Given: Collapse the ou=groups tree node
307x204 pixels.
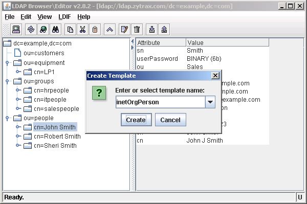Looking at the screenshot, I should (x=7, y=81).
